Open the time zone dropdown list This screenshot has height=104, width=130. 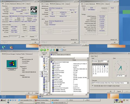(128, 83)
